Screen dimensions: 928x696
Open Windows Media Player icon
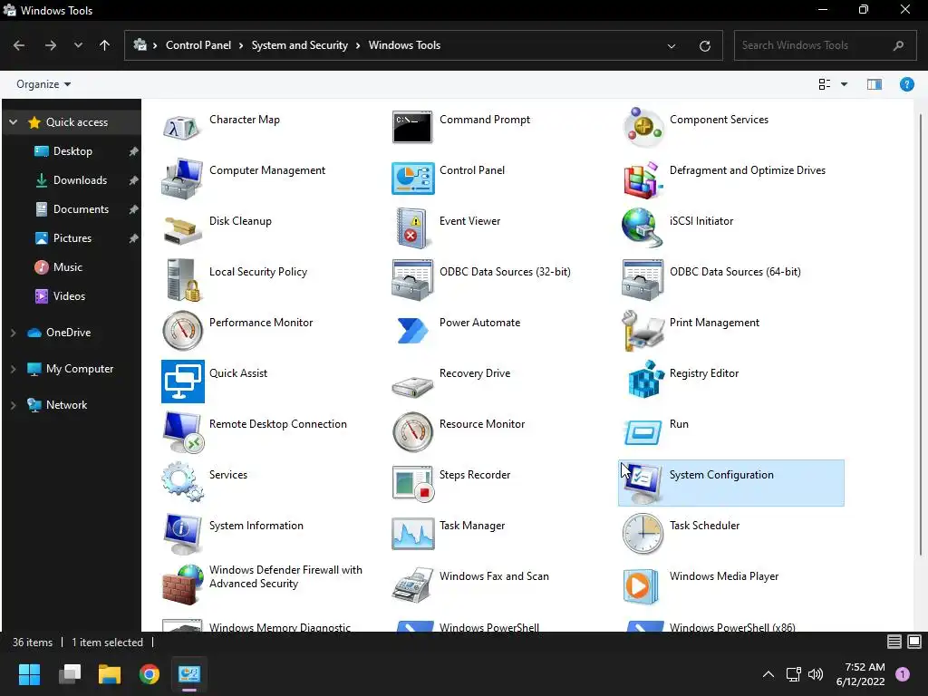point(643,586)
